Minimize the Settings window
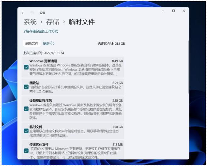The width and height of the screenshot is (207, 166). pos(163,11)
